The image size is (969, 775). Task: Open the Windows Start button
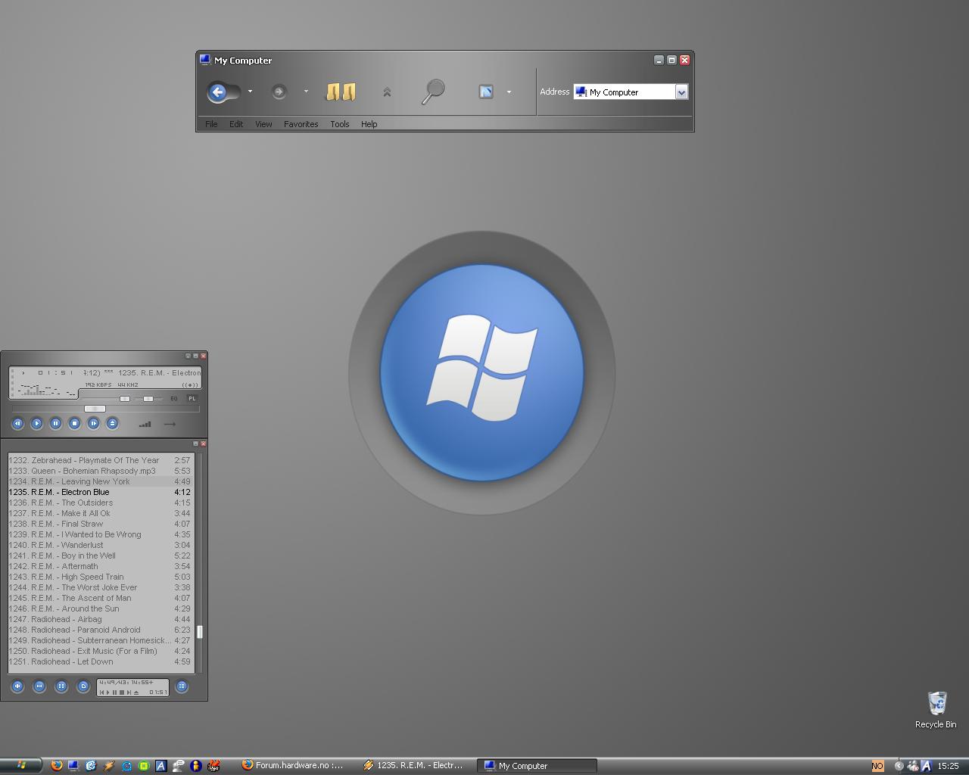click(20, 765)
